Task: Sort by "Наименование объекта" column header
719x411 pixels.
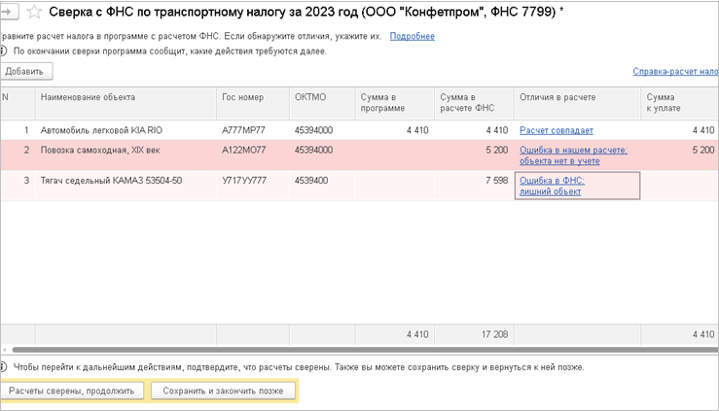Action: tap(88, 97)
